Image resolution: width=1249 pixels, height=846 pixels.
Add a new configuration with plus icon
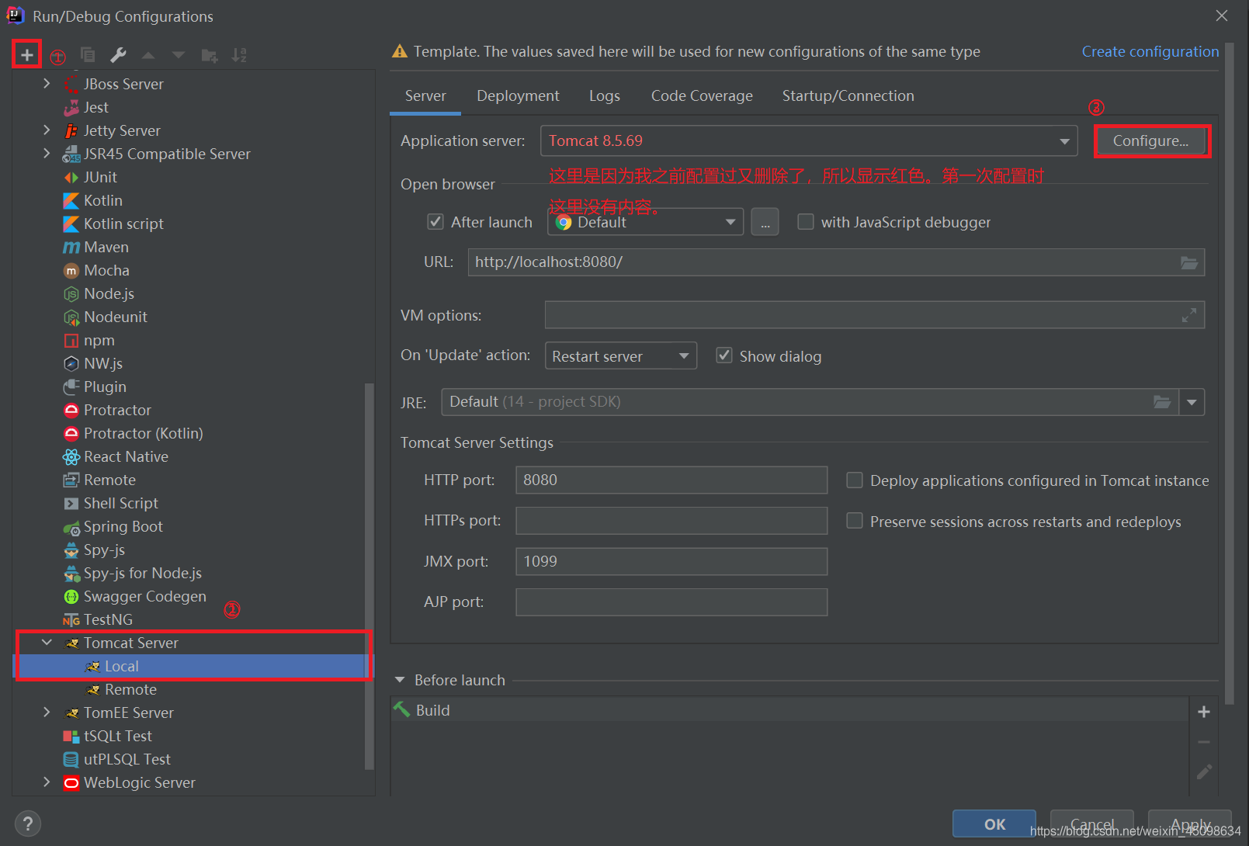[x=26, y=55]
